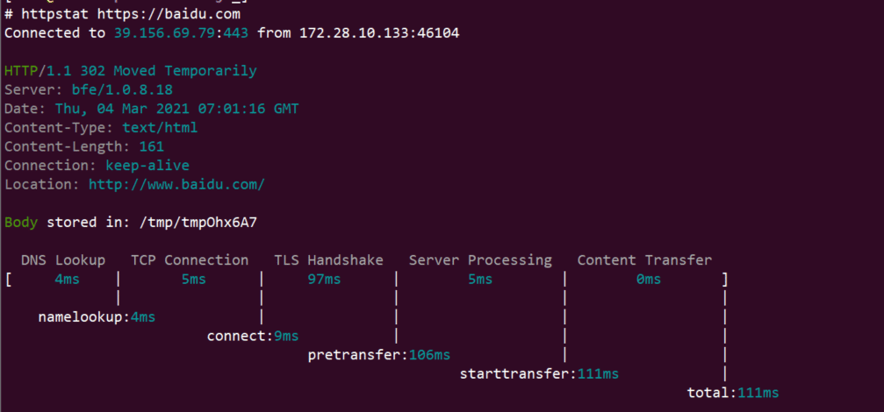Click the DNS Lookup column heading
This screenshot has height=412, width=884.
click(x=63, y=260)
